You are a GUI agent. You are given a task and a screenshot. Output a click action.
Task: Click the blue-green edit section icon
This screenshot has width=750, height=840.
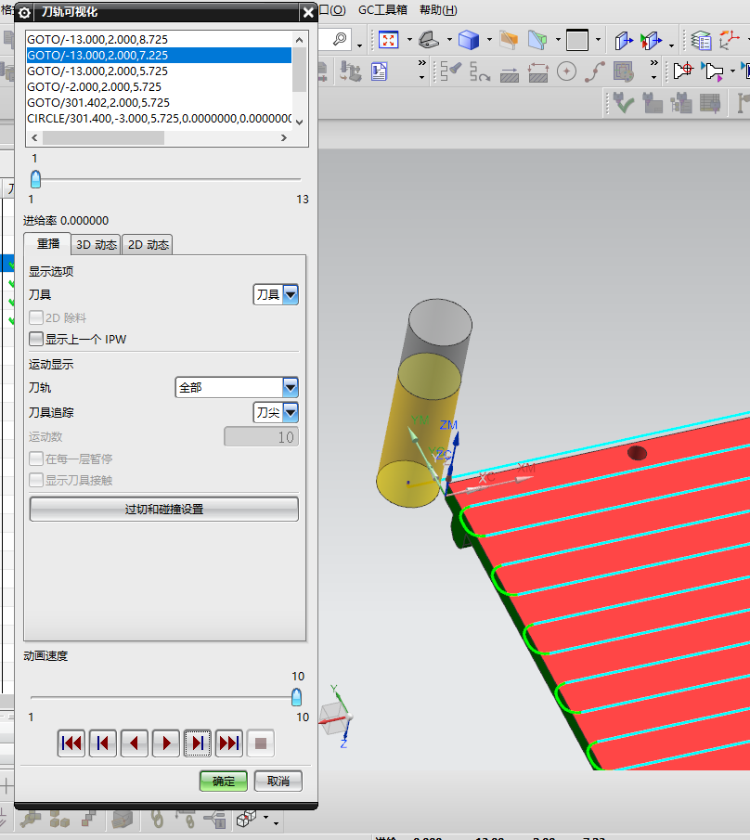pyautogui.click(x=537, y=40)
